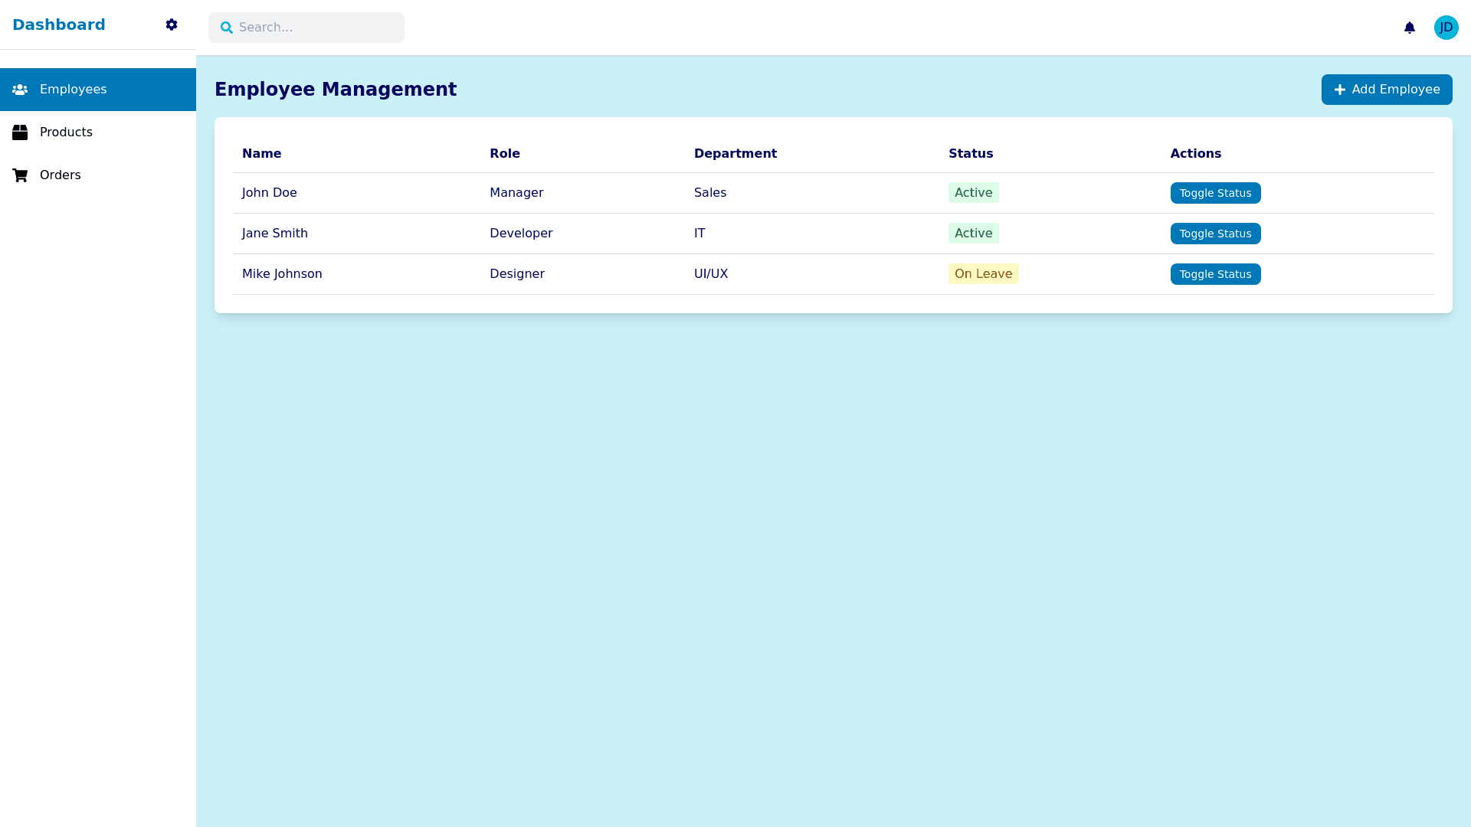Click the notification bell icon

1410,28
